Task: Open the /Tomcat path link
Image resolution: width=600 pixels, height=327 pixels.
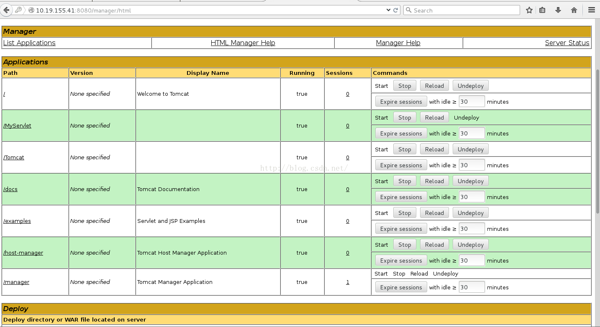Action: pos(14,158)
